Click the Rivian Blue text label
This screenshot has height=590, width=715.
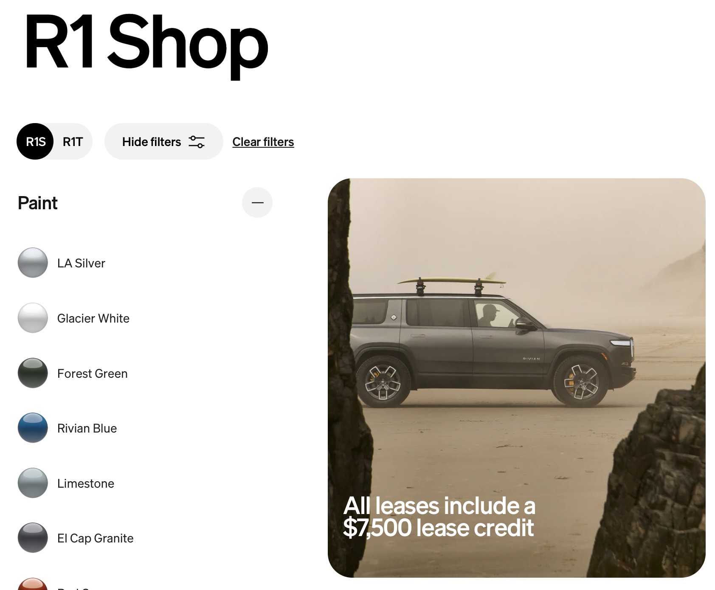[87, 428]
